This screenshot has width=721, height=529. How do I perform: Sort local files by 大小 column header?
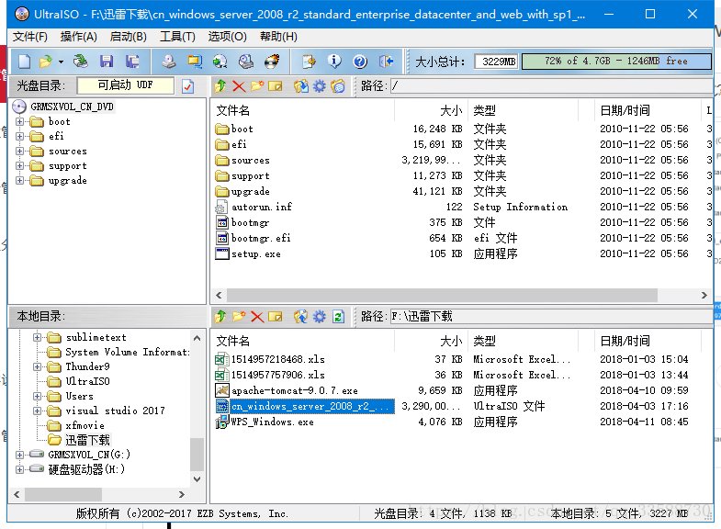(x=431, y=341)
